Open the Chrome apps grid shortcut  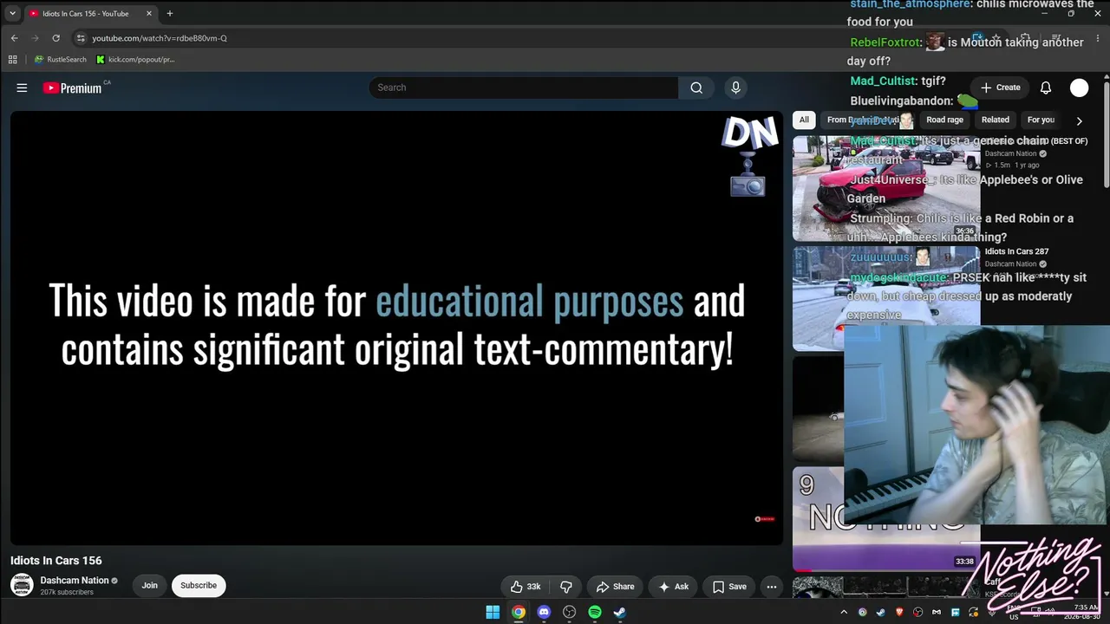pyautogui.click(x=12, y=60)
